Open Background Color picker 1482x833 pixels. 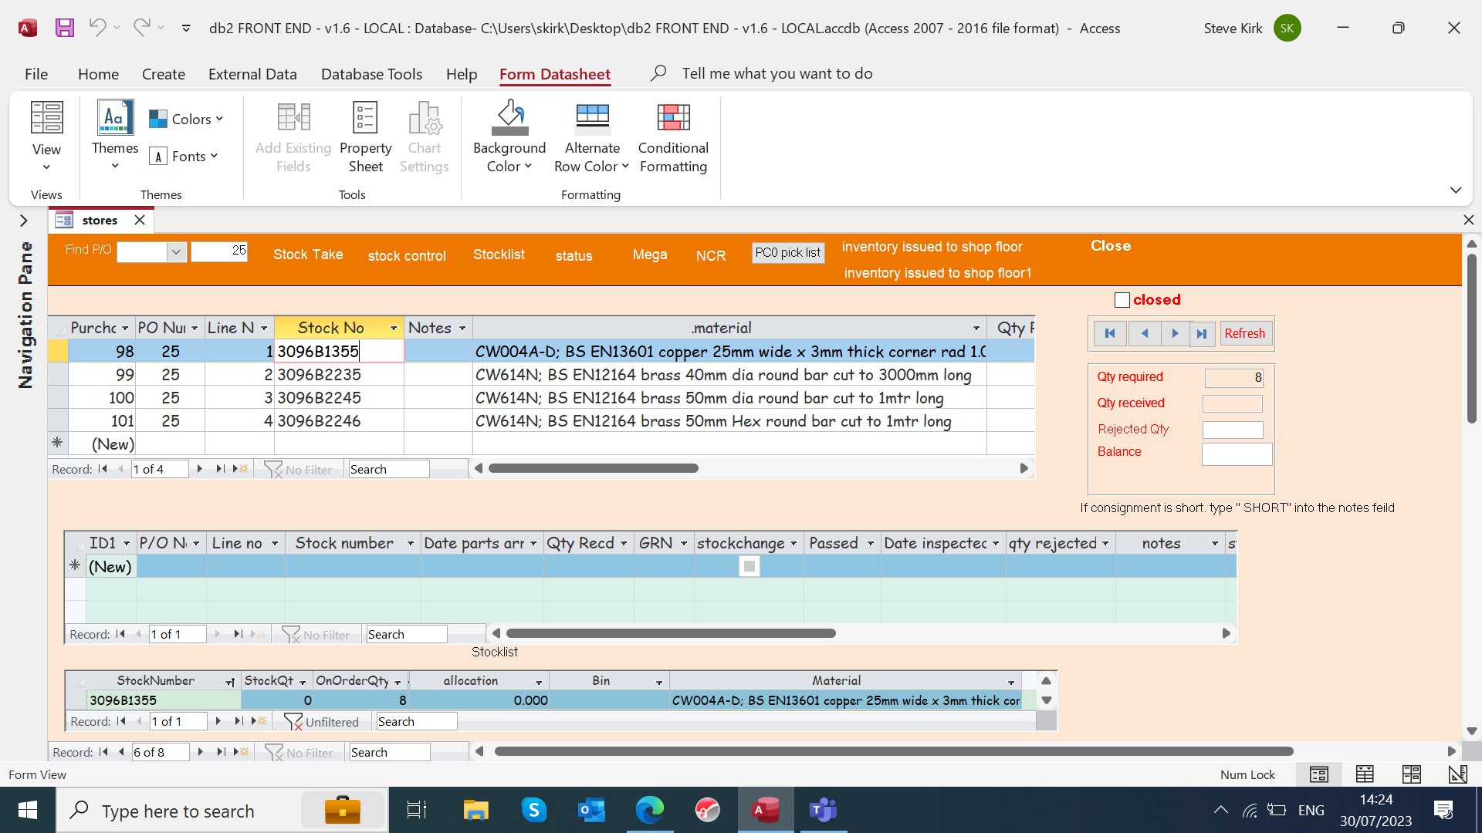point(509,137)
